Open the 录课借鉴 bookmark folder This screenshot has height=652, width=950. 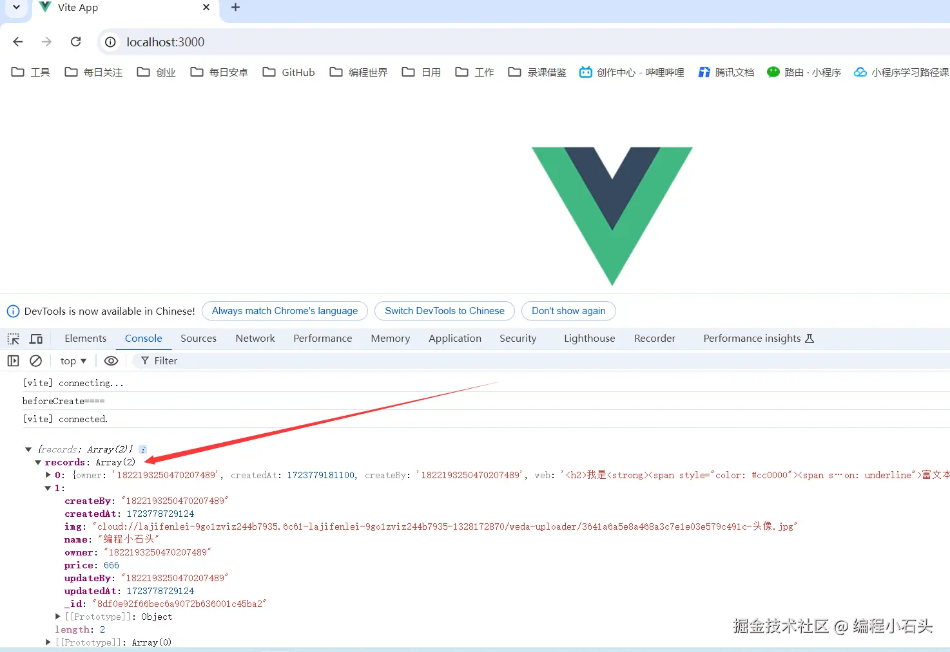coord(538,72)
